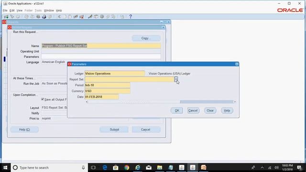Click the Show Navigator toolbar icon

[18, 17]
